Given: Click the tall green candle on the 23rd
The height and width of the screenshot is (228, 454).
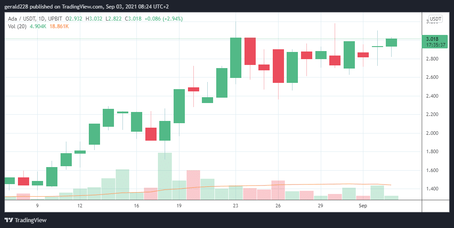Looking at the screenshot, I should [x=236, y=58].
